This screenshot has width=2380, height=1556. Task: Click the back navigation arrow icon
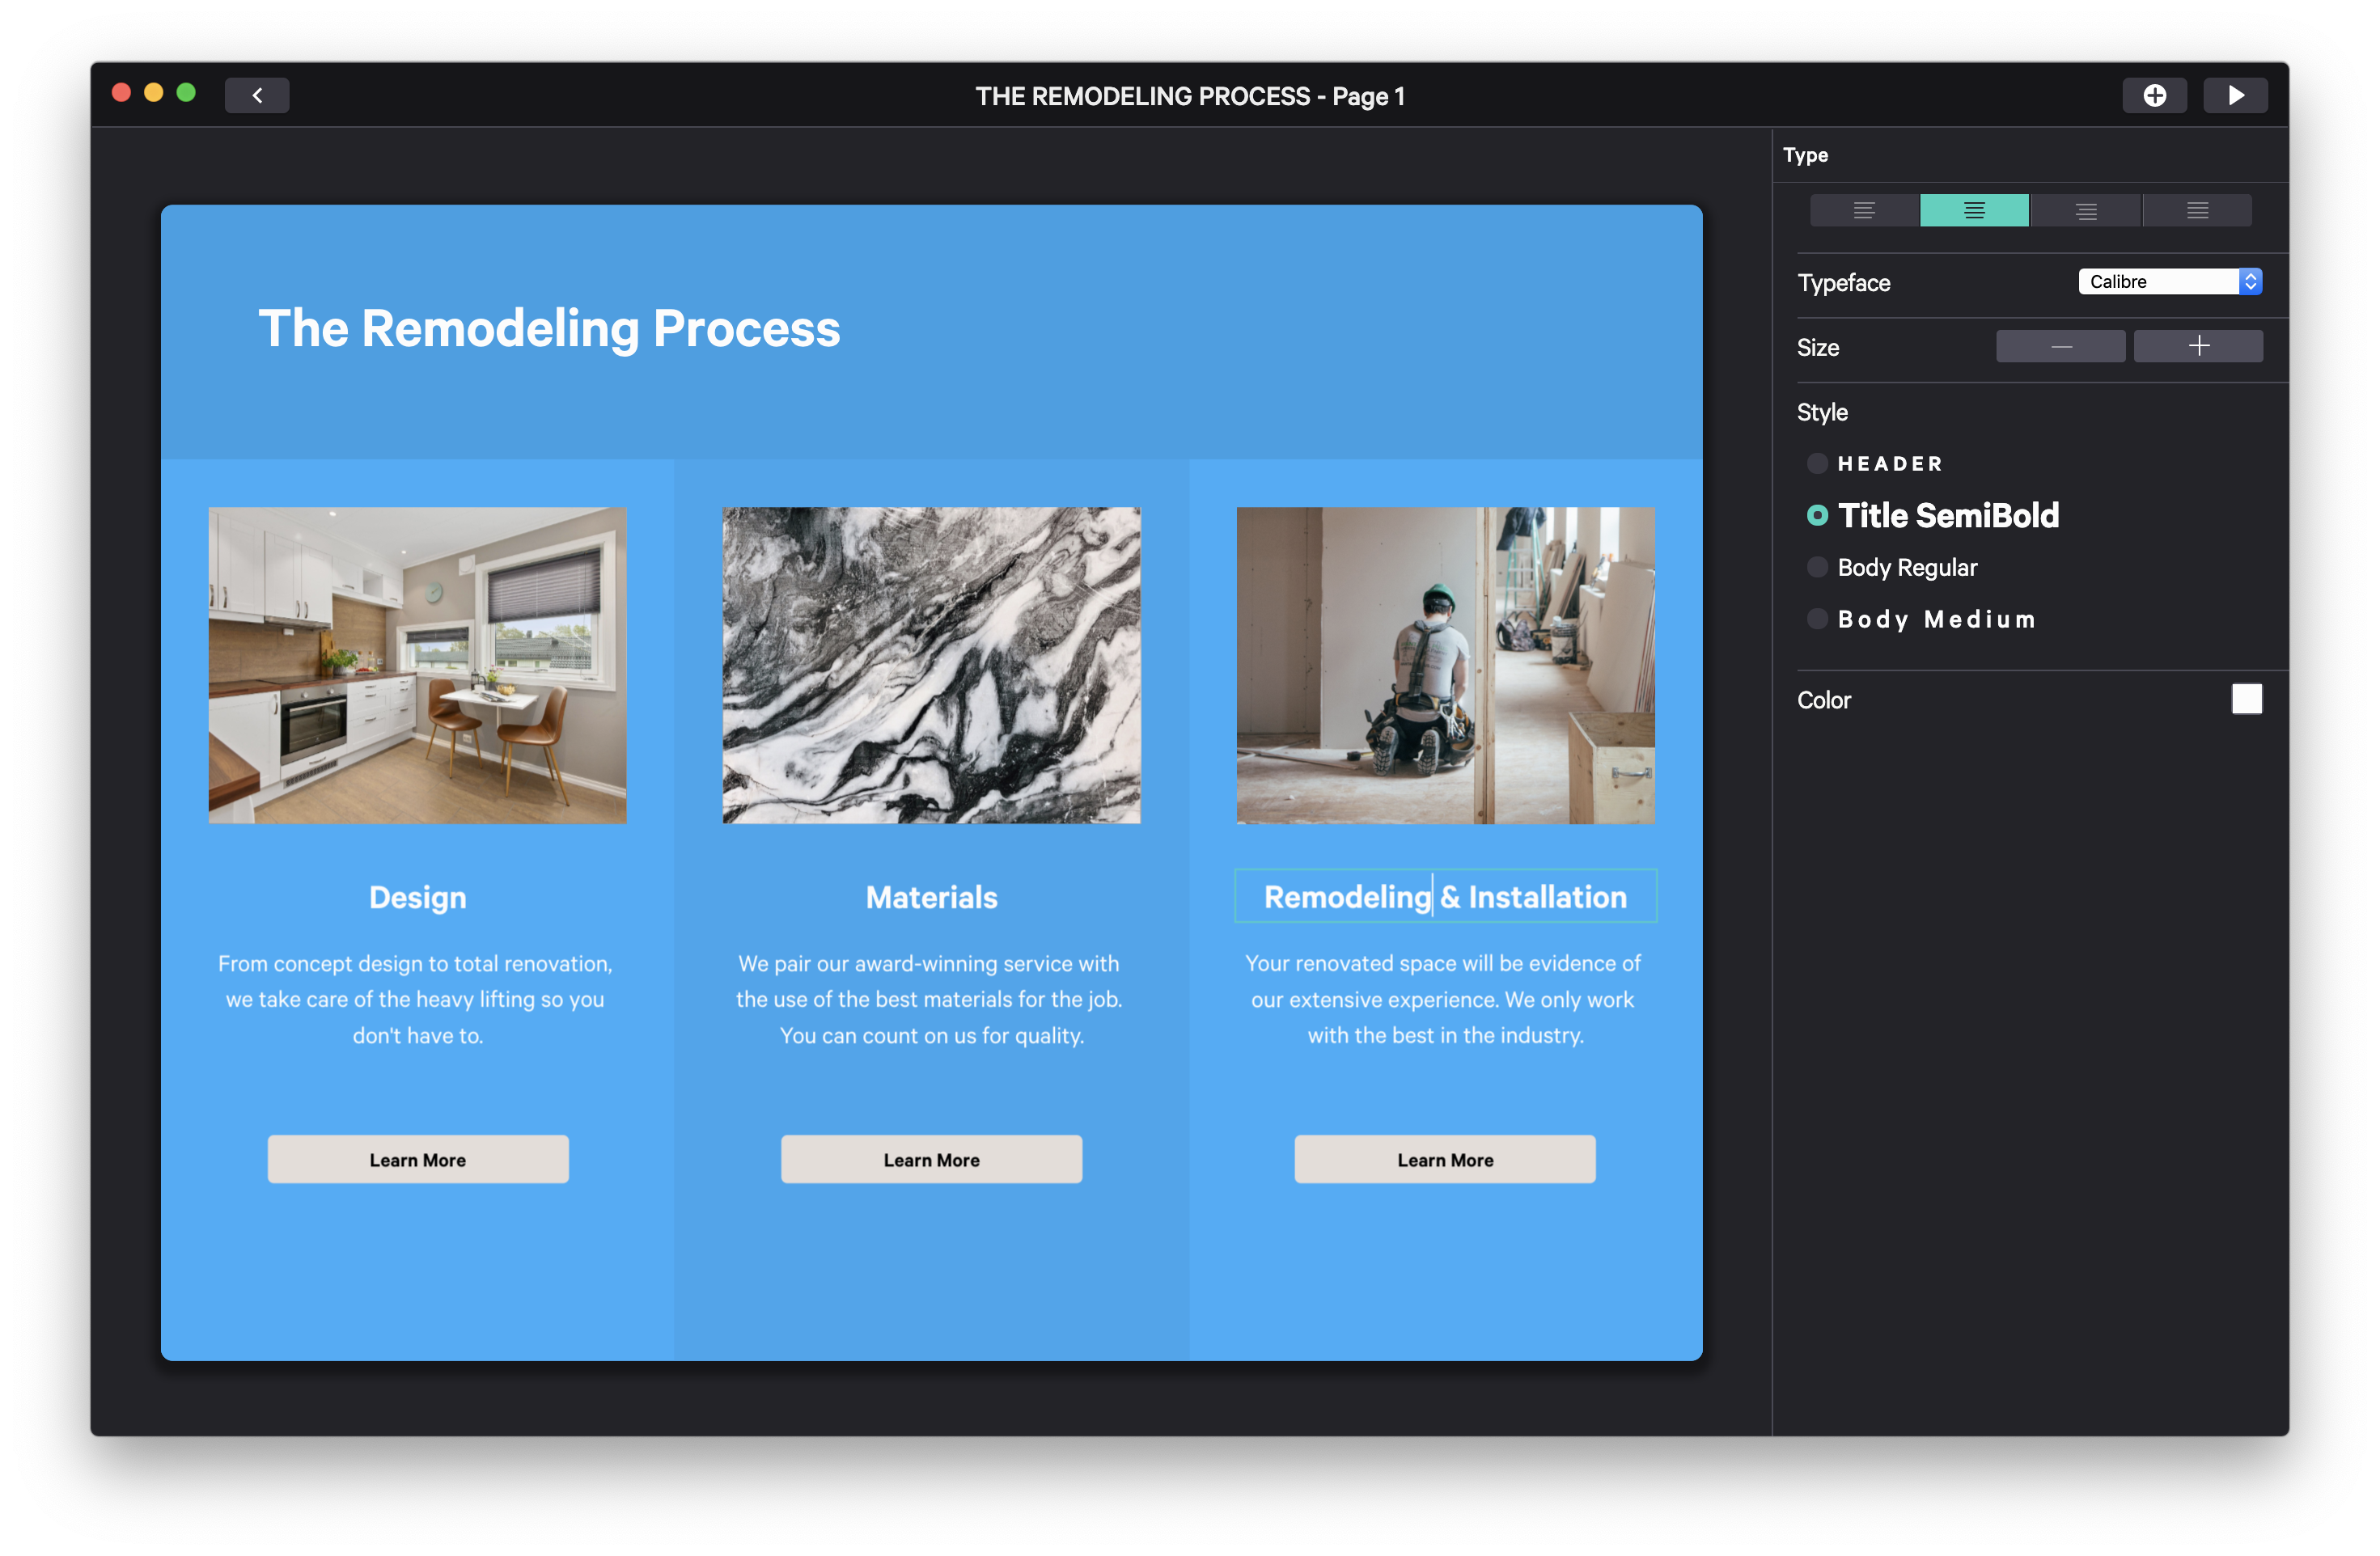(x=259, y=94)
